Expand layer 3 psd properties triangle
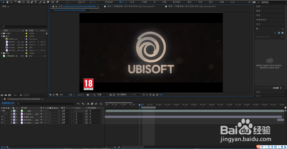Screen dimensions: 287x149 (12, 117)
